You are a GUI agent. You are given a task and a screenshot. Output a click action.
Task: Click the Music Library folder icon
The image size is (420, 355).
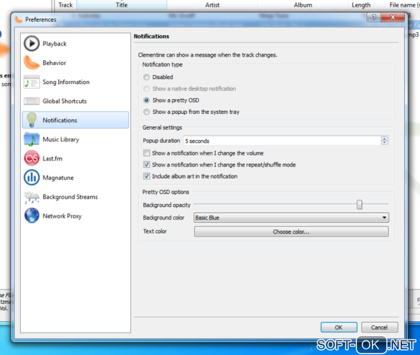[32, 139]
